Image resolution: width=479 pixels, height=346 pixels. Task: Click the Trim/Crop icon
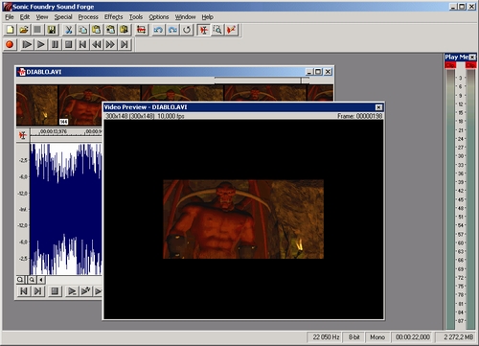pyautogui.click(x=142, y=30)
